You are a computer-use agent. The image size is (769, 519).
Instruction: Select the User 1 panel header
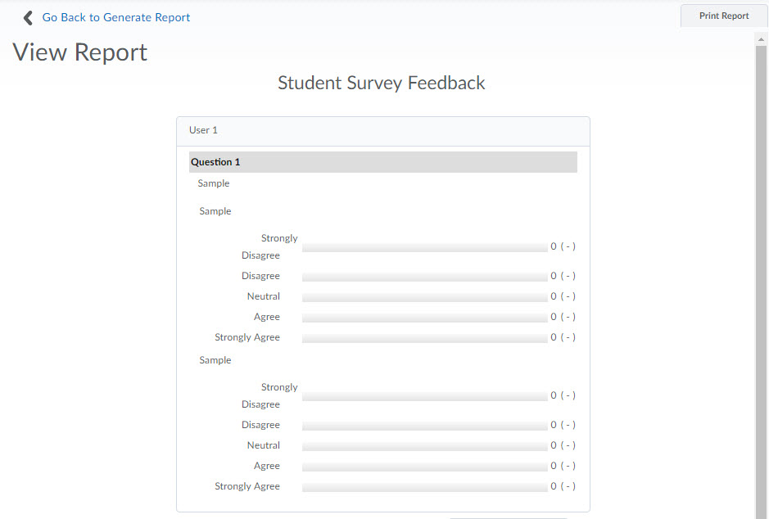point(382,131)
